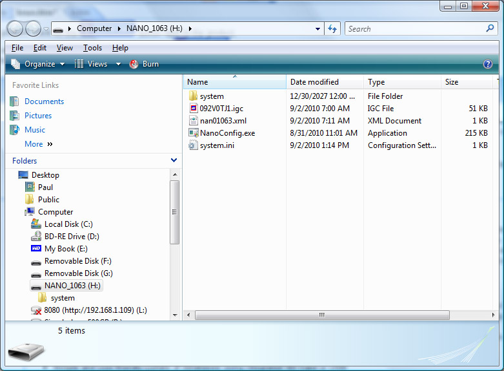Click file list scroll right arrow

point(493,315)
